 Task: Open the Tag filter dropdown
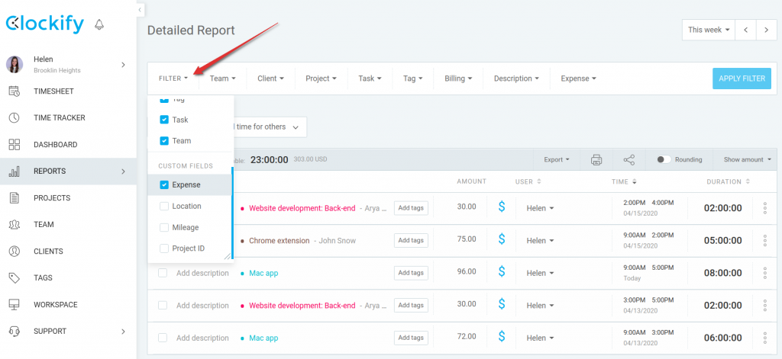(x=413, y=79)
